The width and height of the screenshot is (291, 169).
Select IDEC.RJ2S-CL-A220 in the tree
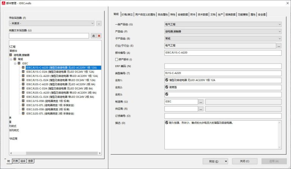[x=61, y=92]
